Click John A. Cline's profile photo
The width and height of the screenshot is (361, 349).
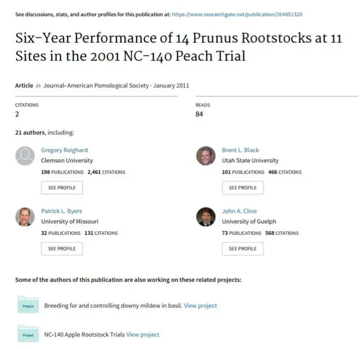[x=206, y=217]
